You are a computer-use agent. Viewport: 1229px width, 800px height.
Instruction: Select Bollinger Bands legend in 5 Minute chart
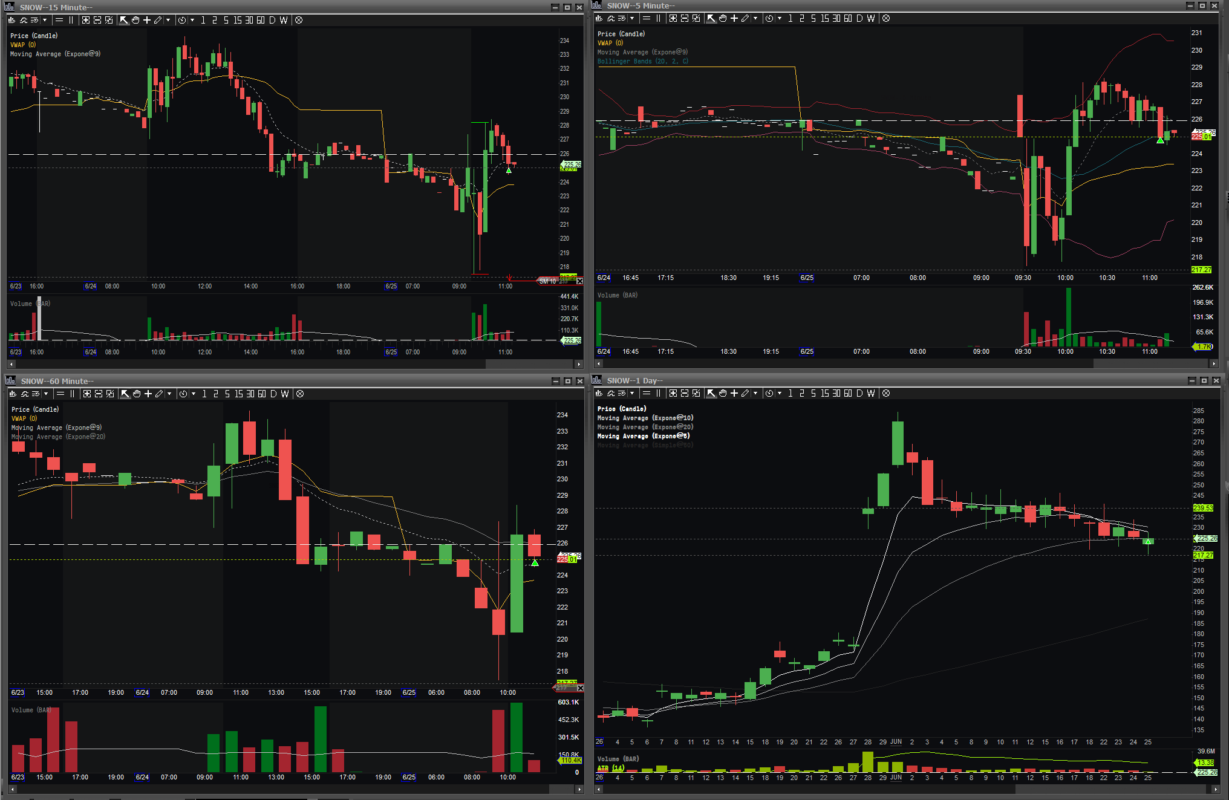(643, 61)
